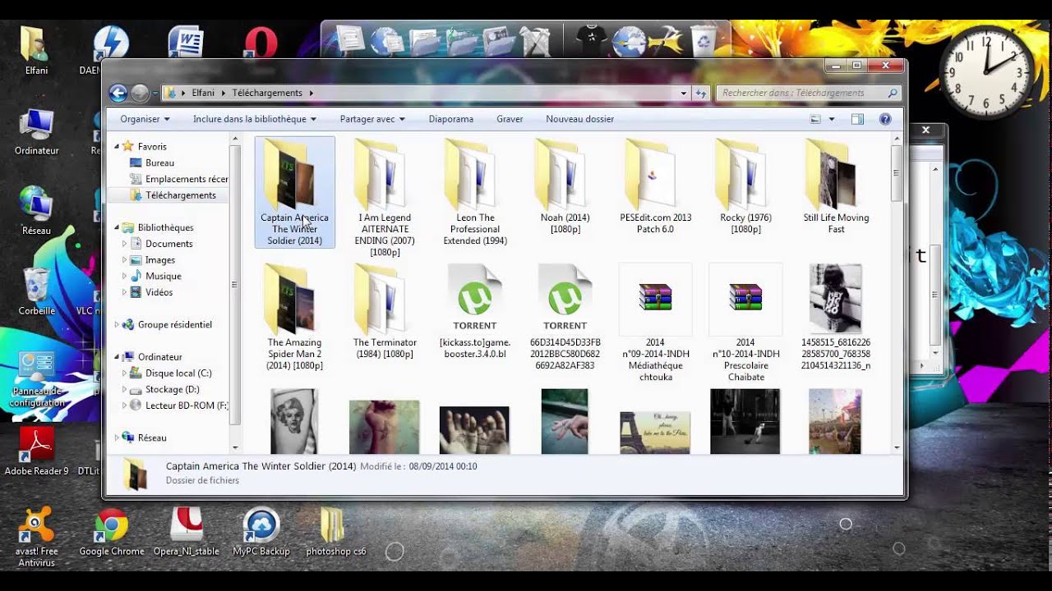Click the Elfani breadcrumb in the address bar

coord(203,93)
